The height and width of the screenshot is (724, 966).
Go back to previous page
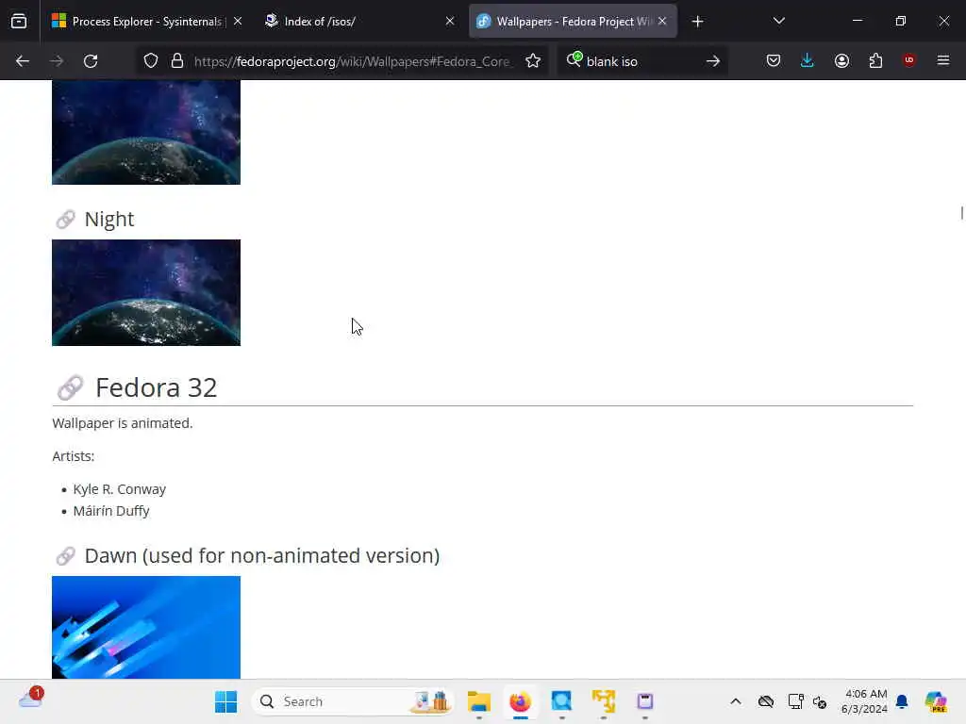(23, 61)
